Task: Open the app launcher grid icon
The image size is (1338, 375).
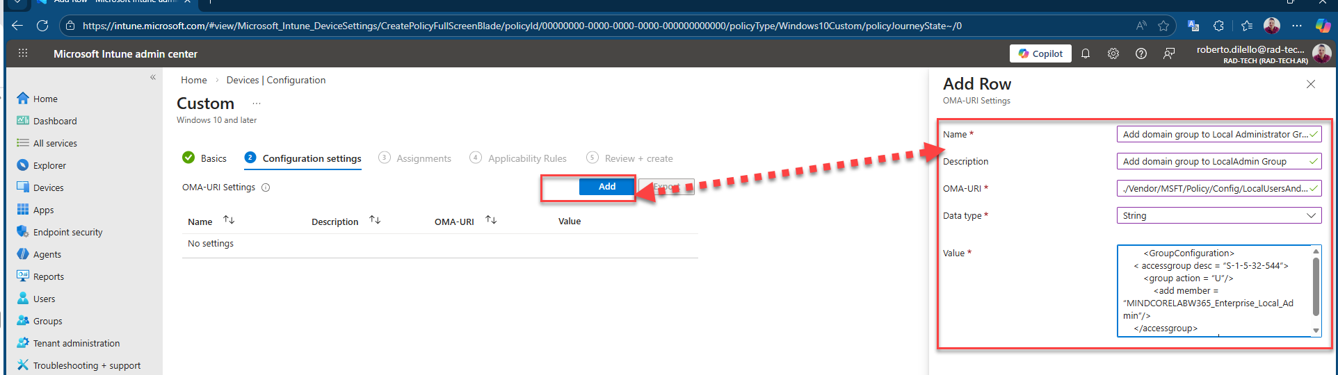Action: [23, 53]
